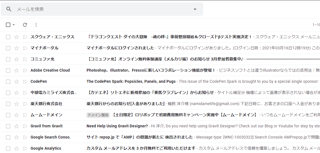Check the Google Analytics email checkbox
Screen dimensions: 320x153
point(8,149)
